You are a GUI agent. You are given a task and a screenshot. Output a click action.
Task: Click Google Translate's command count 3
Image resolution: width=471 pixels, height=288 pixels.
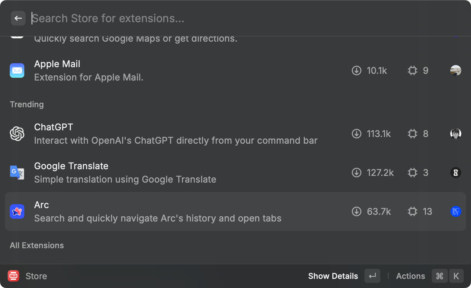click(x=426, y=173)
